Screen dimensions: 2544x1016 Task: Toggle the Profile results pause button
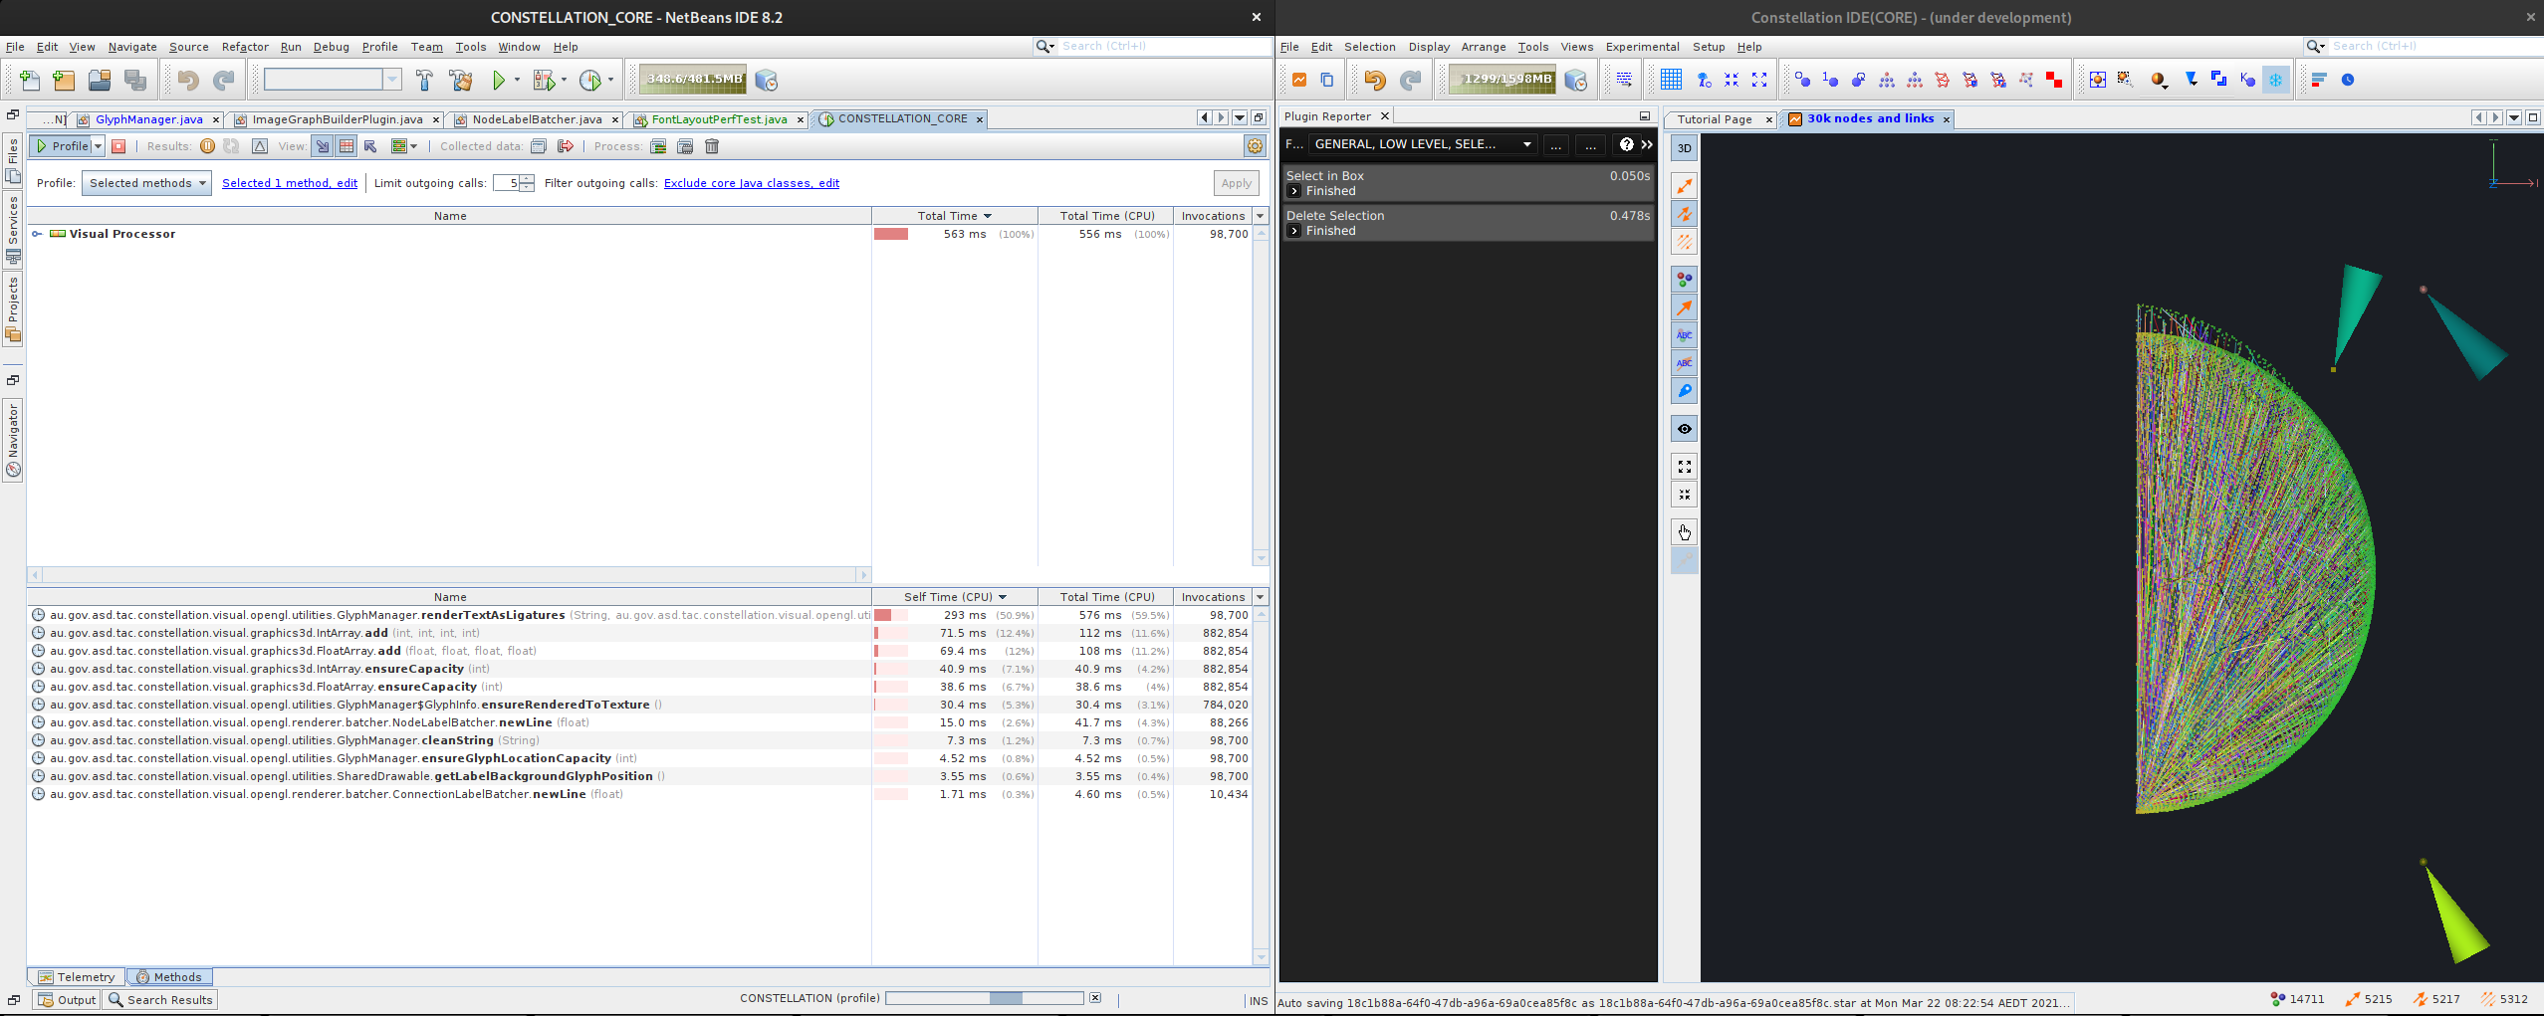pos(207,145)
